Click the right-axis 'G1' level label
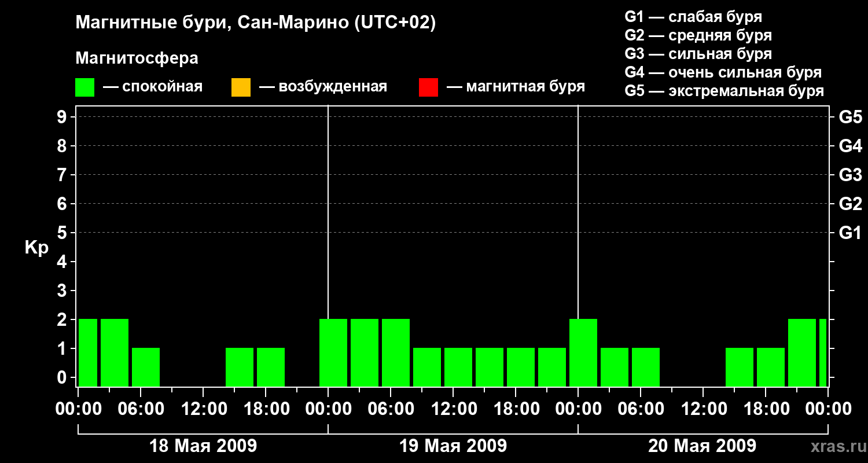 click(850, 233)
